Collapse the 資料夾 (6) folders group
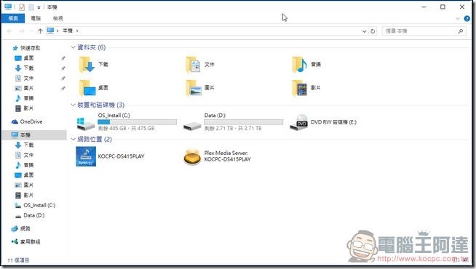 (73, 47)
